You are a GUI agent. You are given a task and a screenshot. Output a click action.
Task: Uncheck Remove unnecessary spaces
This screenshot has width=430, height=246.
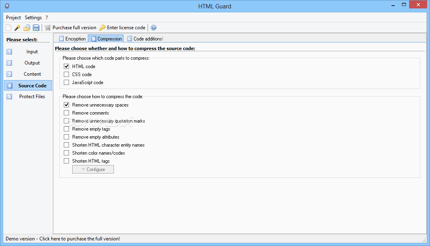[66, 105]
